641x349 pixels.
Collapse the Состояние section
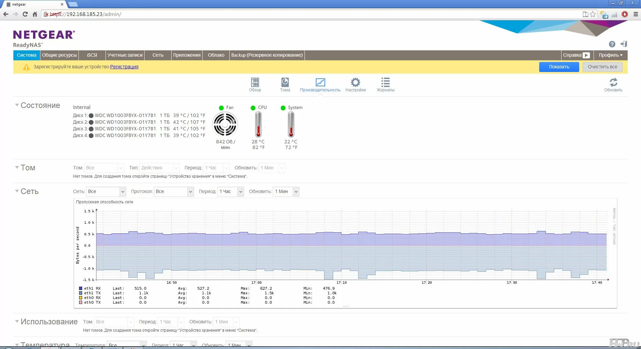(17, 105)
